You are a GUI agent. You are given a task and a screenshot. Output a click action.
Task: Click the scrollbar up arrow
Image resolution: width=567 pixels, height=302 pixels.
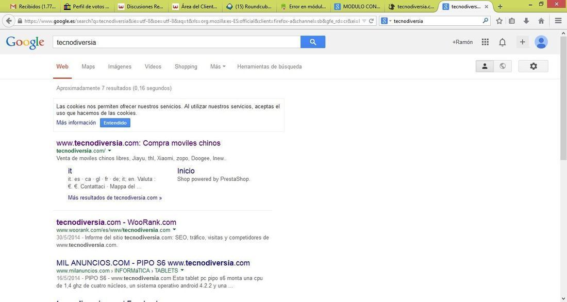tap(563, 33)
